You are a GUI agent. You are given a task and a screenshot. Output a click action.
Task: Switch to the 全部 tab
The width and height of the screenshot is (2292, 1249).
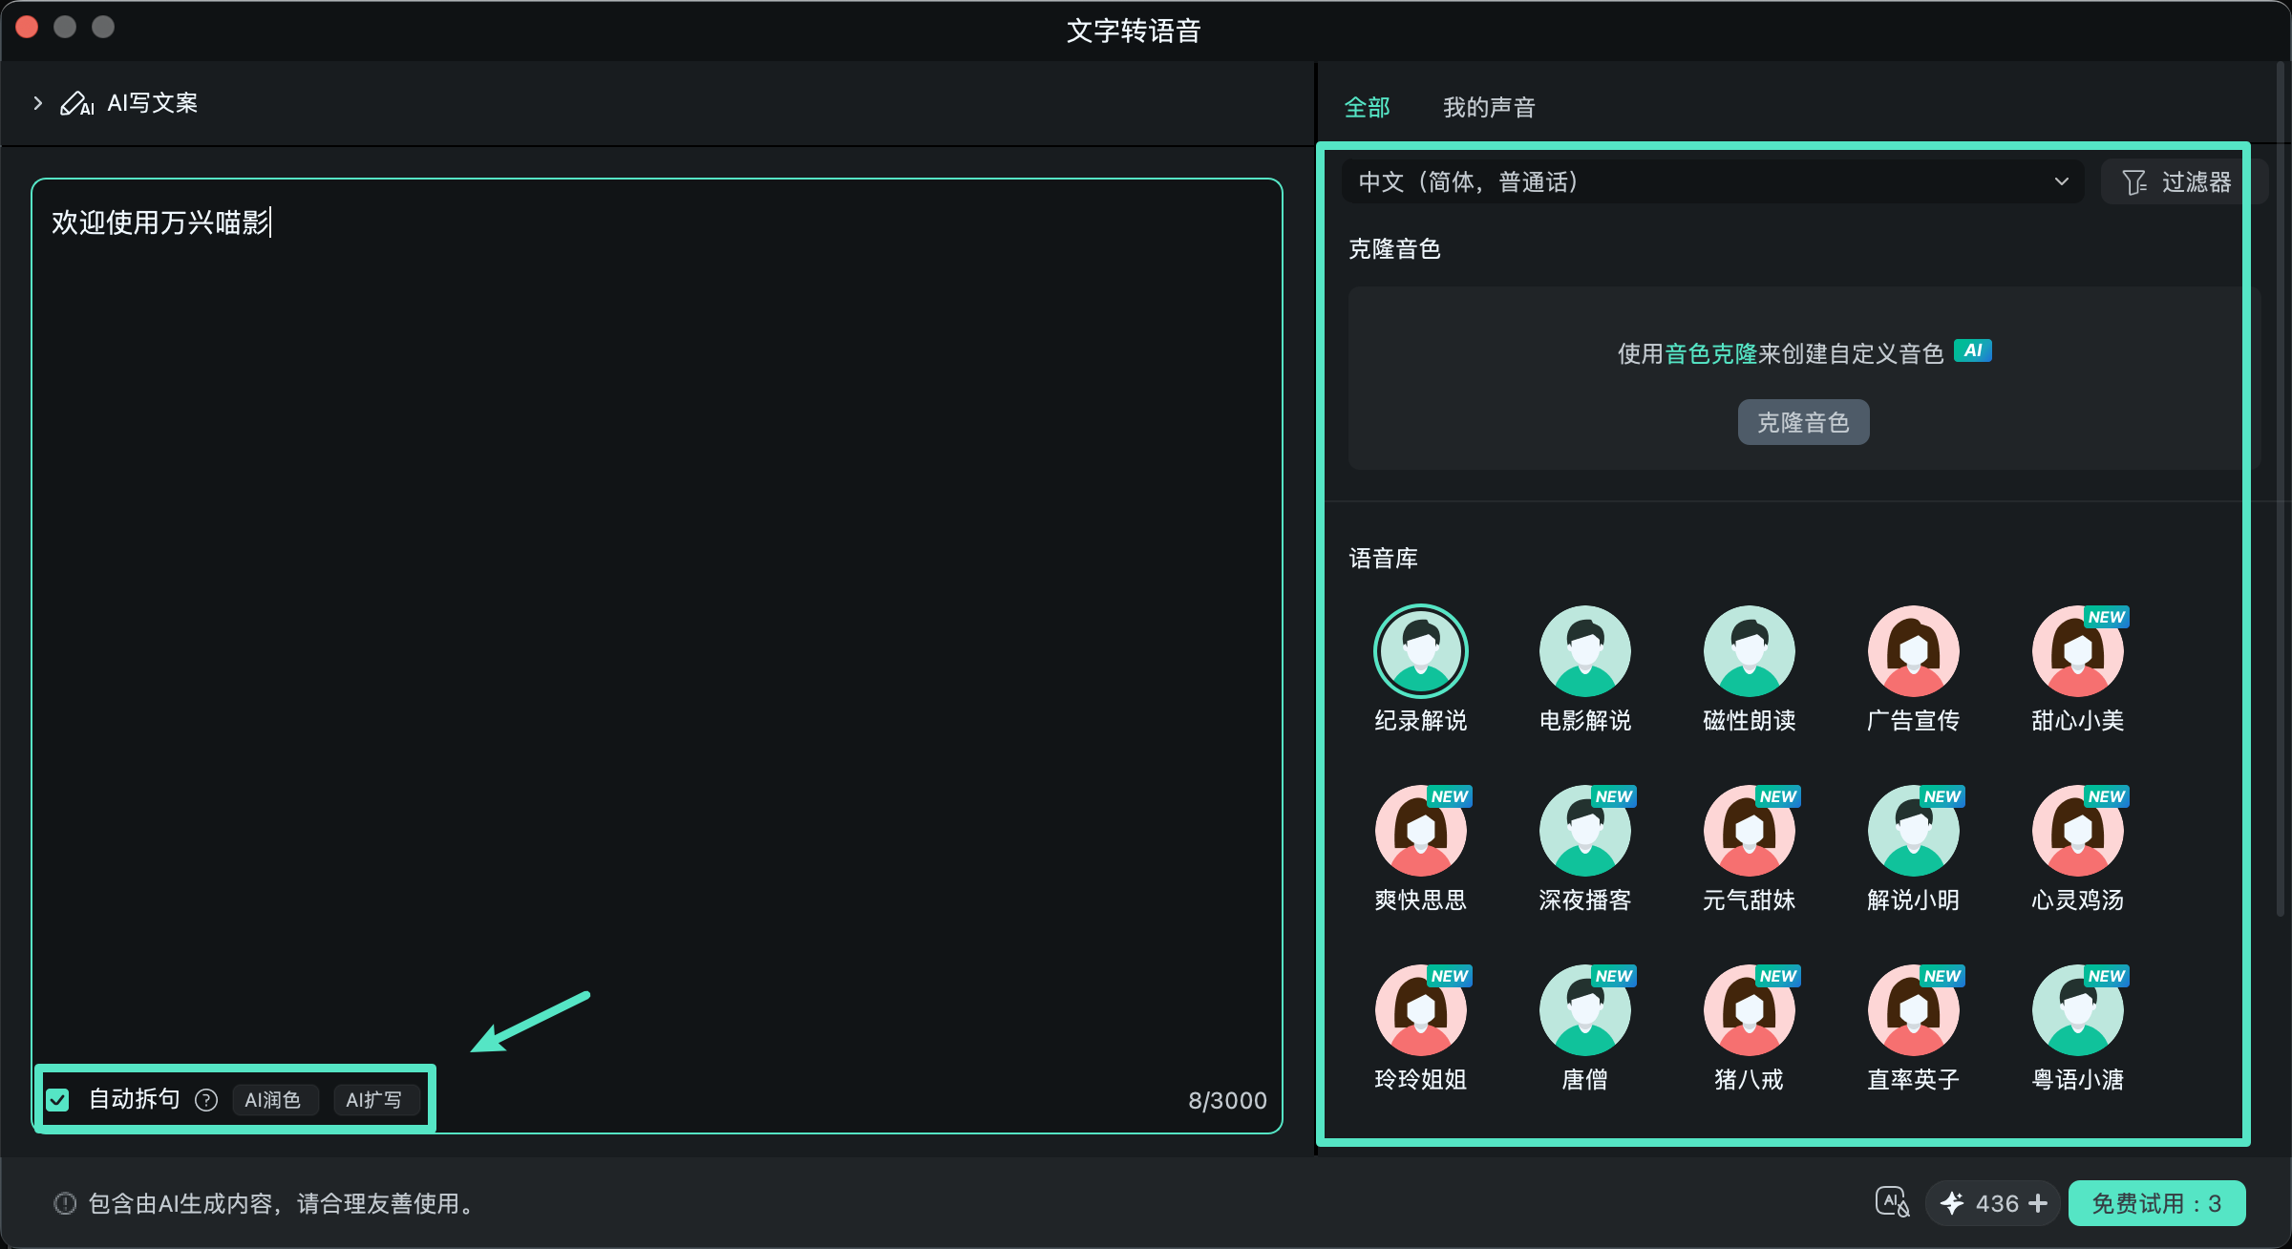[x=1367, y=107]
